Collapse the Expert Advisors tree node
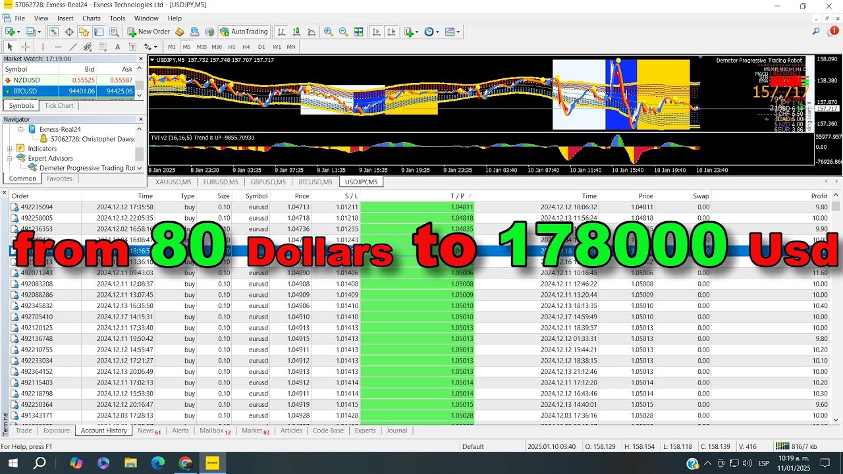 [x=10, y=159]
